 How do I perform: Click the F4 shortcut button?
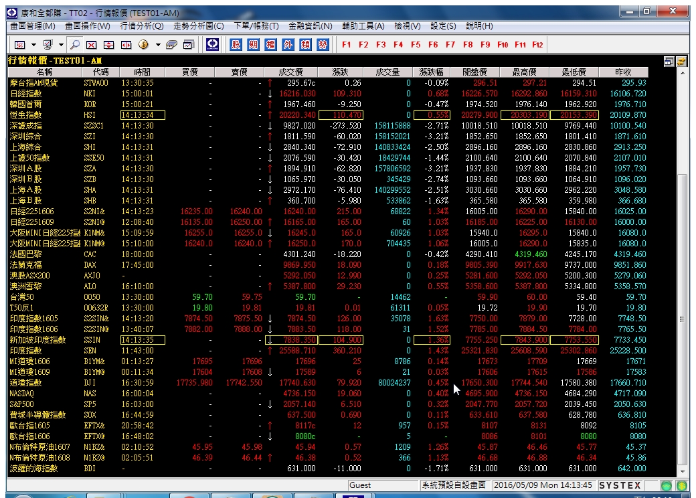(398, 45)
